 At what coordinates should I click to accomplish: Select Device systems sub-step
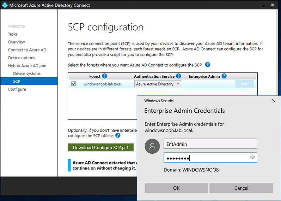27,74
